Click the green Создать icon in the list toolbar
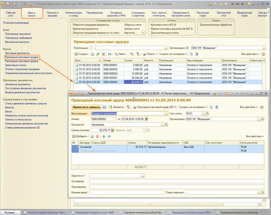 76,54
